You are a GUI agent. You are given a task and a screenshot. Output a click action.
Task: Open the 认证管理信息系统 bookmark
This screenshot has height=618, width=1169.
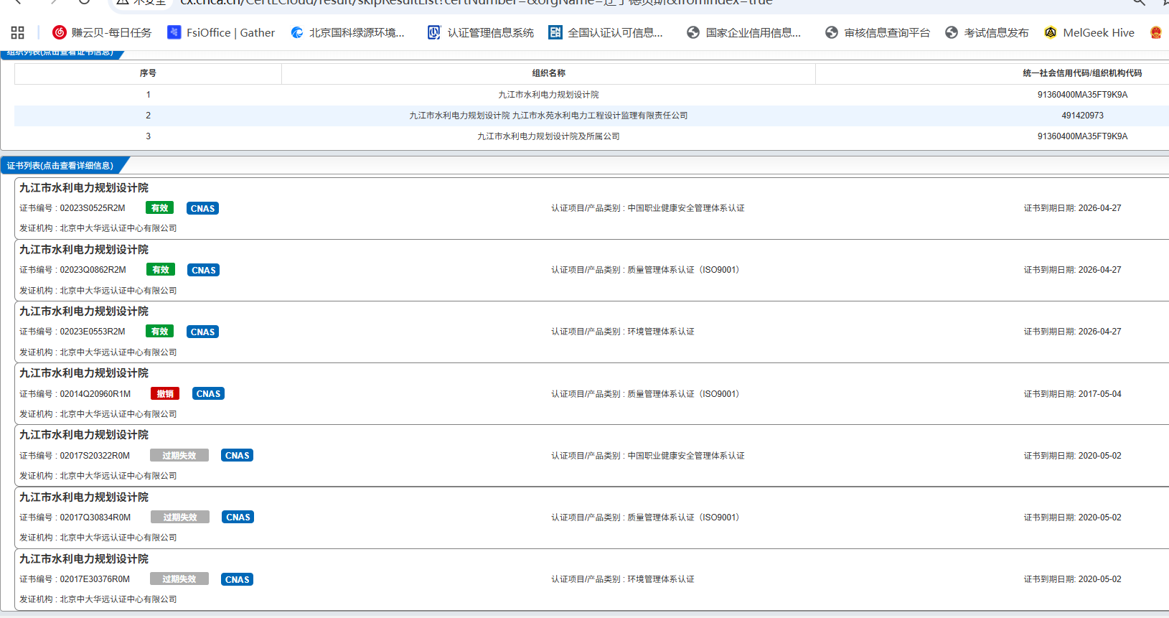coord(481,32)
